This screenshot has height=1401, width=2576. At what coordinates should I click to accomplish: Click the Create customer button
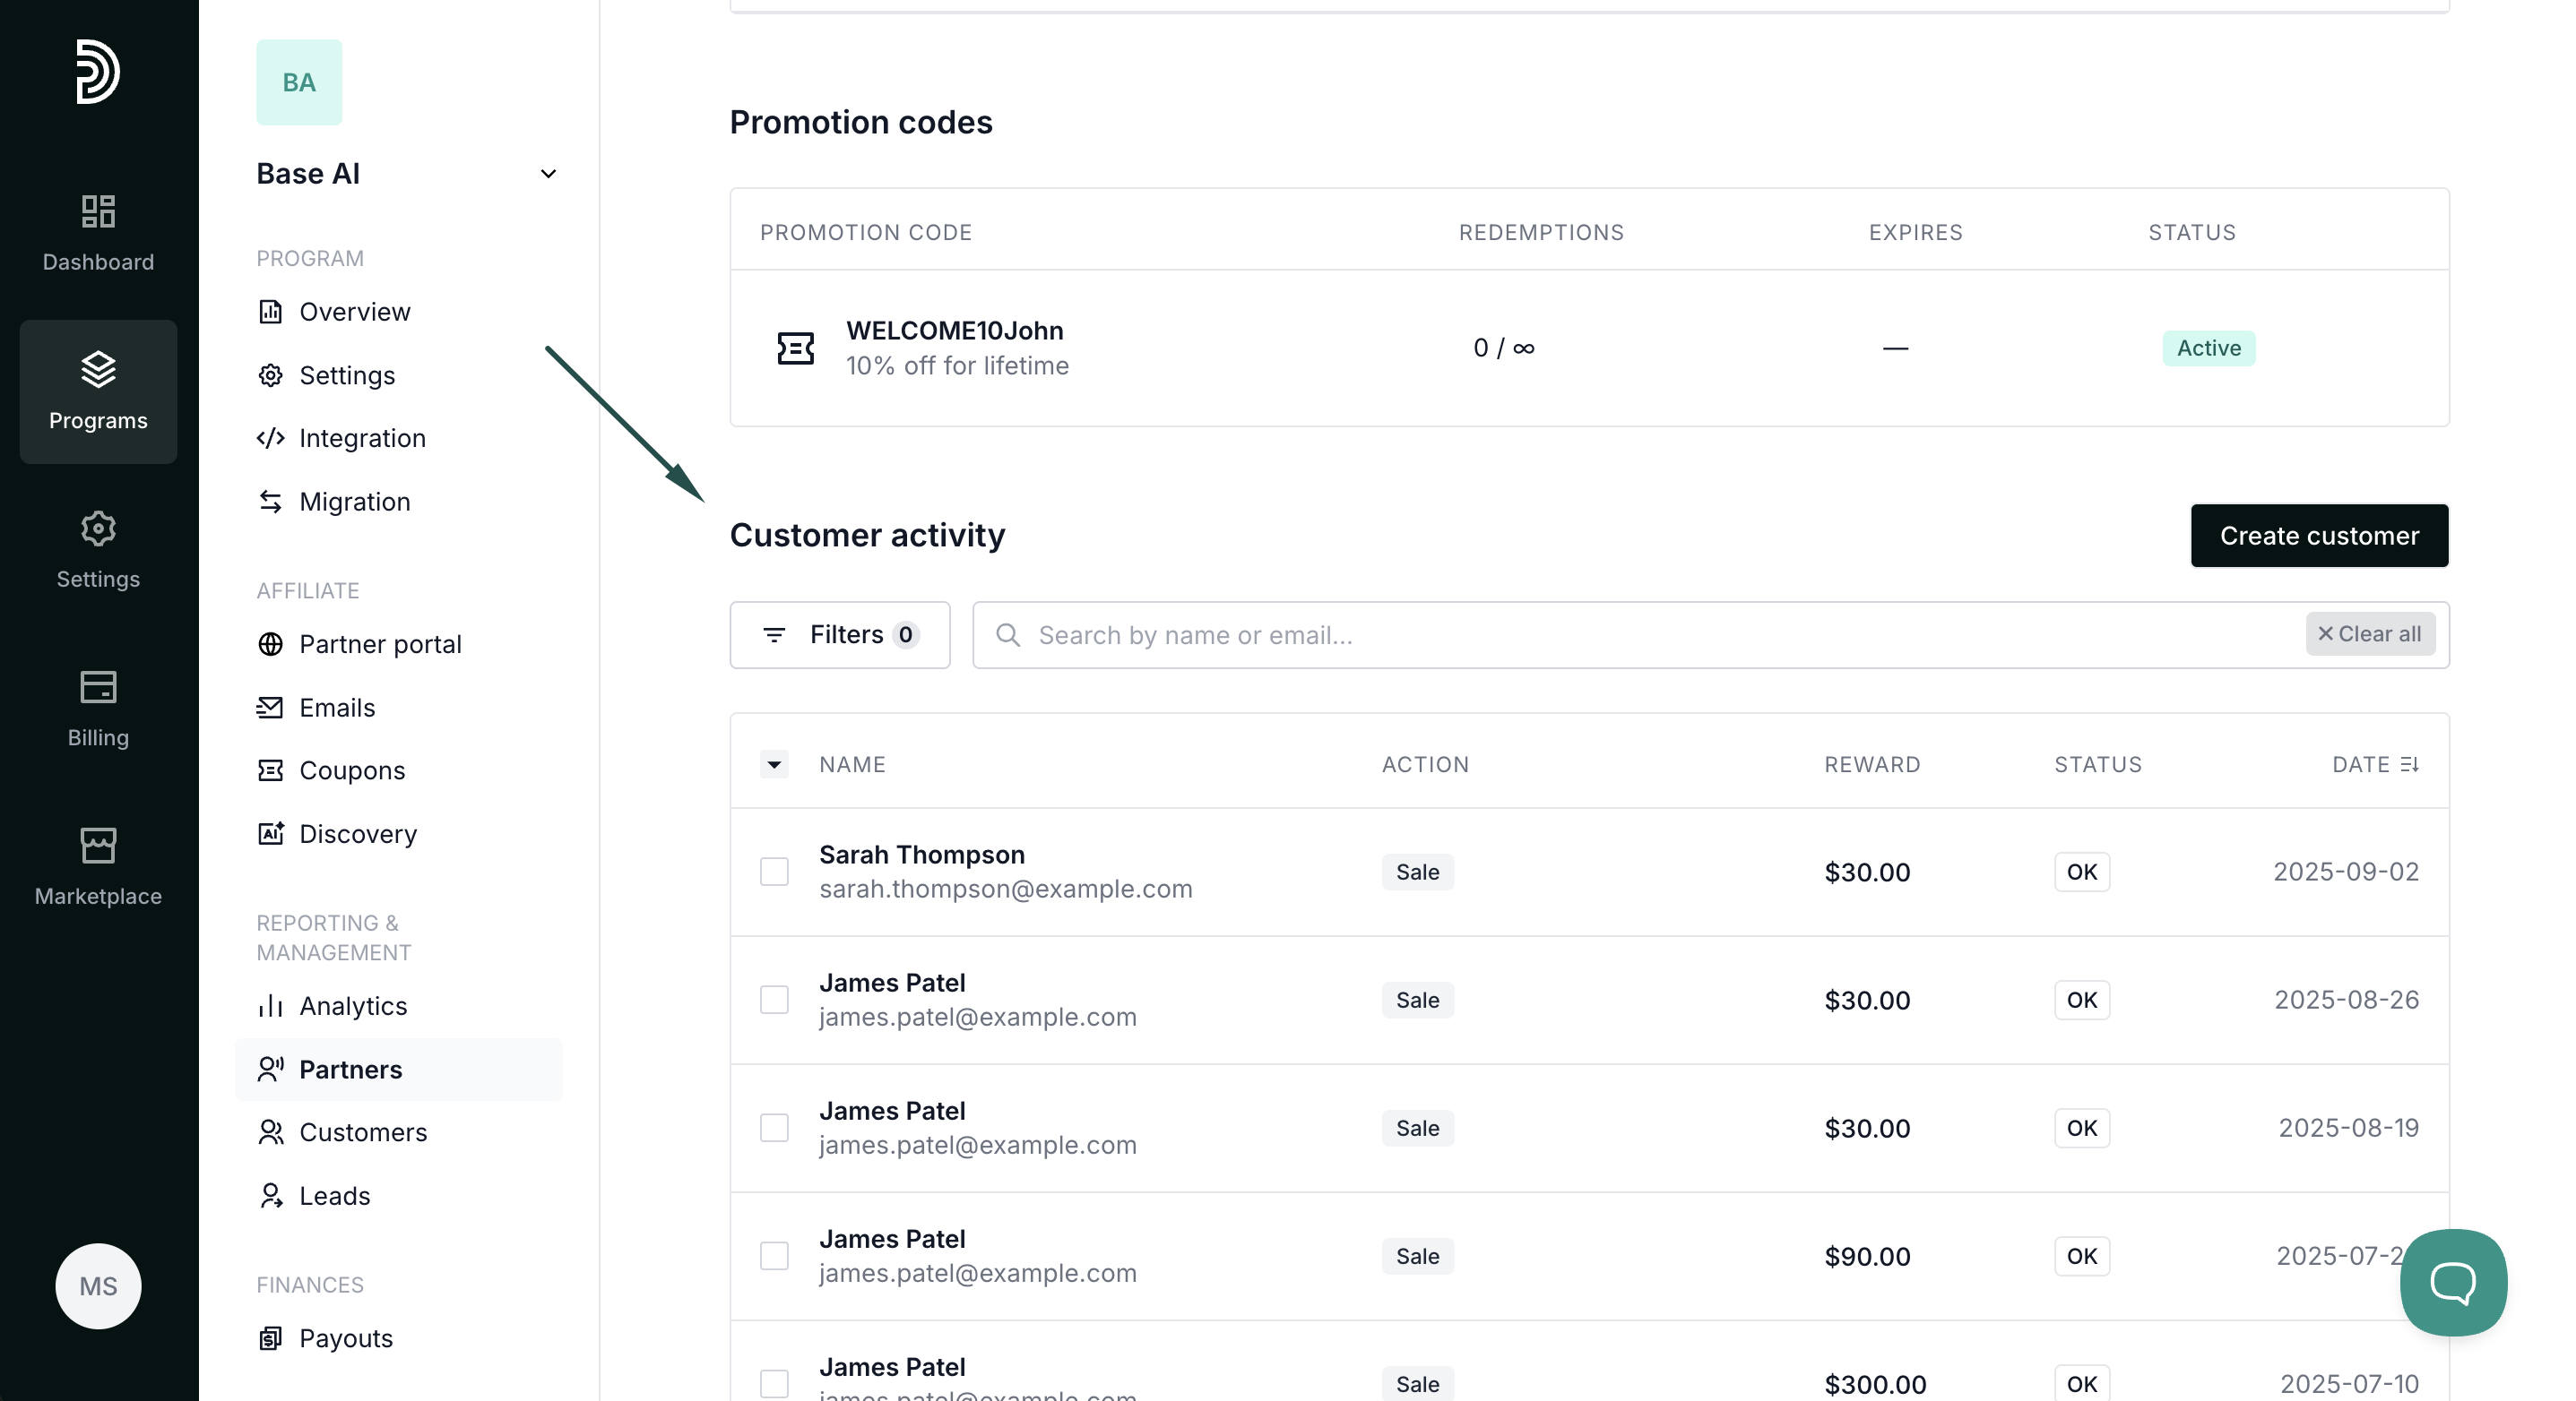[2318, 536]
